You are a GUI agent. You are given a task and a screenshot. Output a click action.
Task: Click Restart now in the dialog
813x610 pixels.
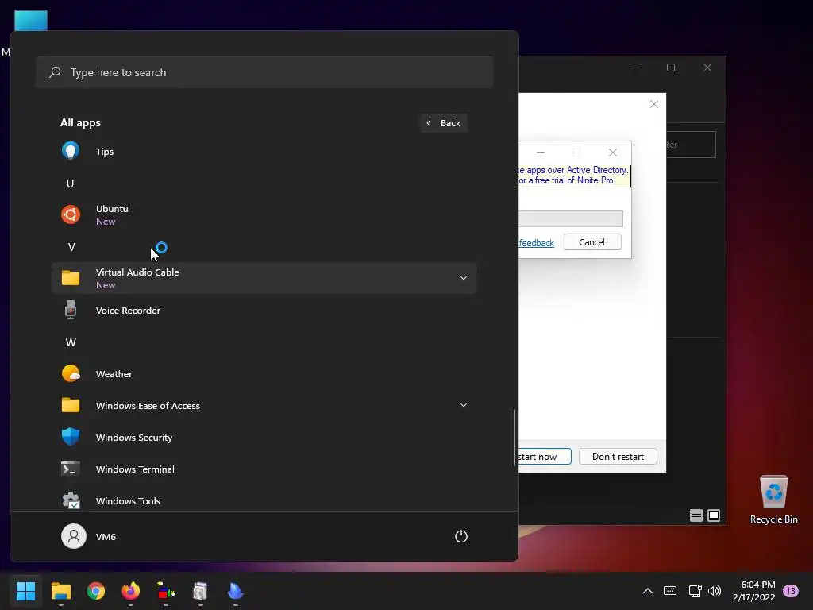[x=544, y=457]
